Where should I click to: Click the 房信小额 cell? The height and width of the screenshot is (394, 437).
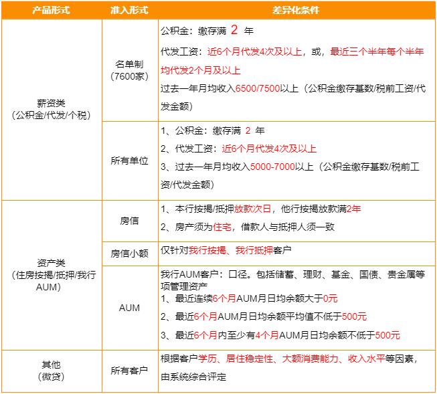pos(128,253)
